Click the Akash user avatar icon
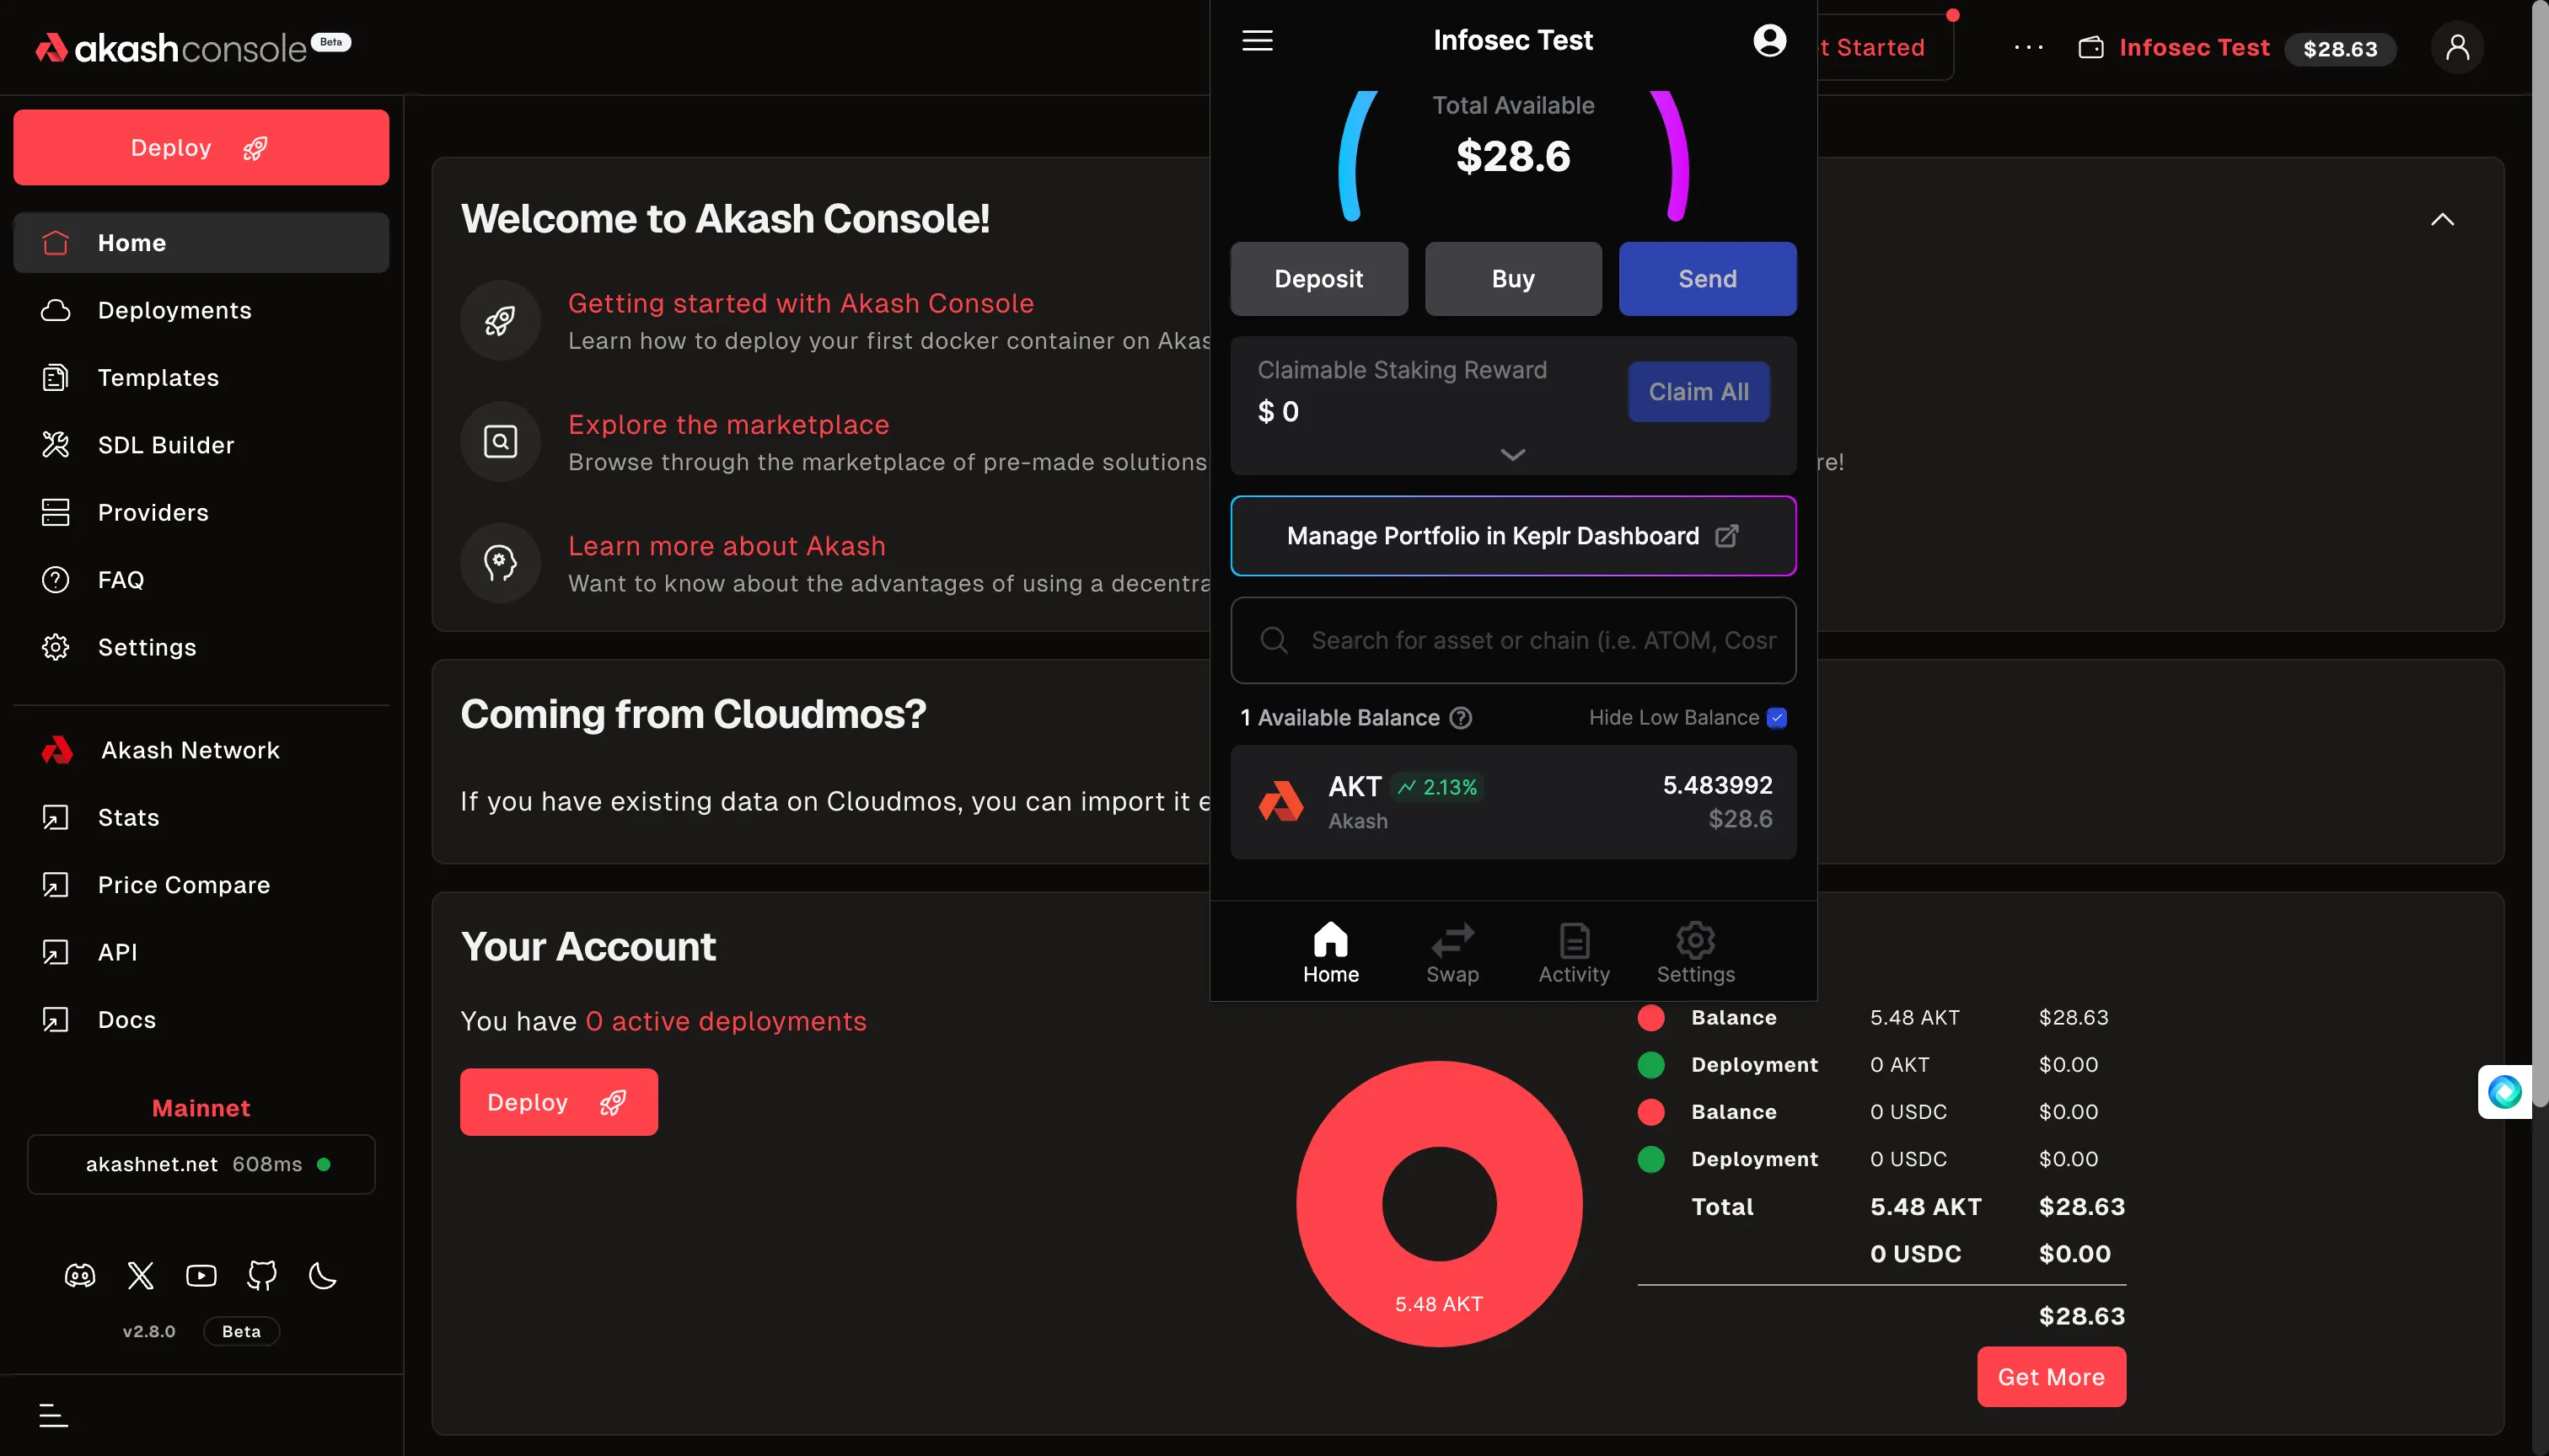This screenshot has height=1456, width=2549. 2457,48
